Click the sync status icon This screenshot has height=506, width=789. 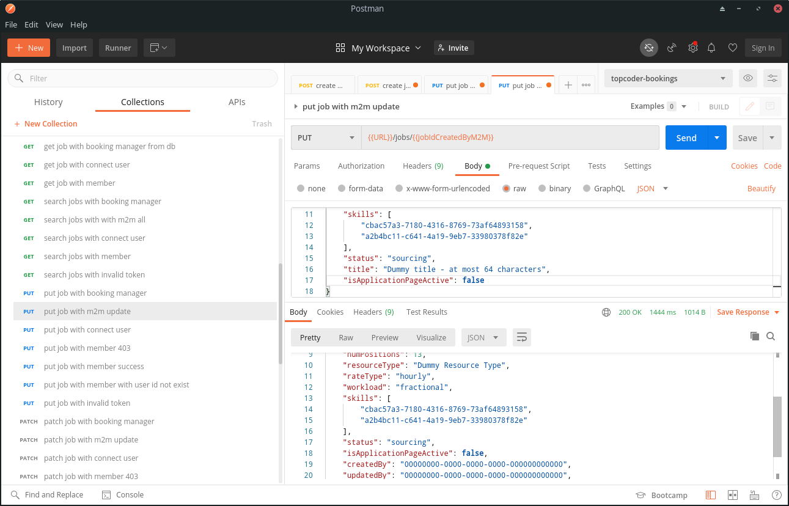tap(649, 48)
